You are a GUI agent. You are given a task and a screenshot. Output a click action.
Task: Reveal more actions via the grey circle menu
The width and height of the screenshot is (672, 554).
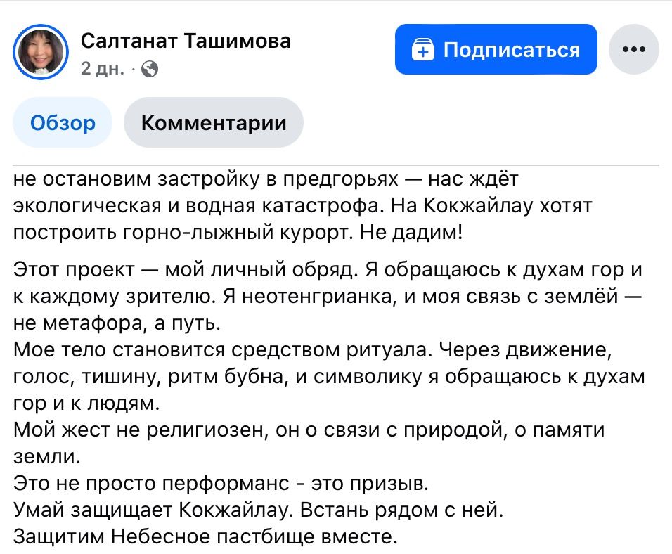635,49
